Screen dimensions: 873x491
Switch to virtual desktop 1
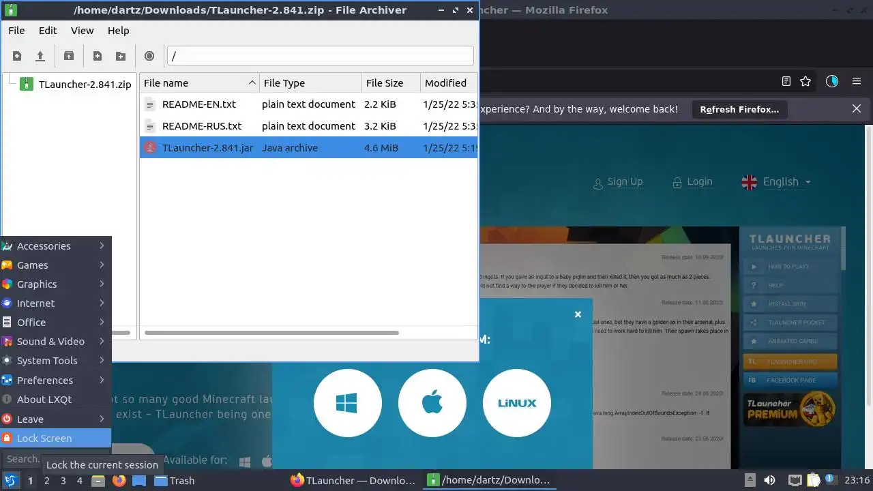31,481
